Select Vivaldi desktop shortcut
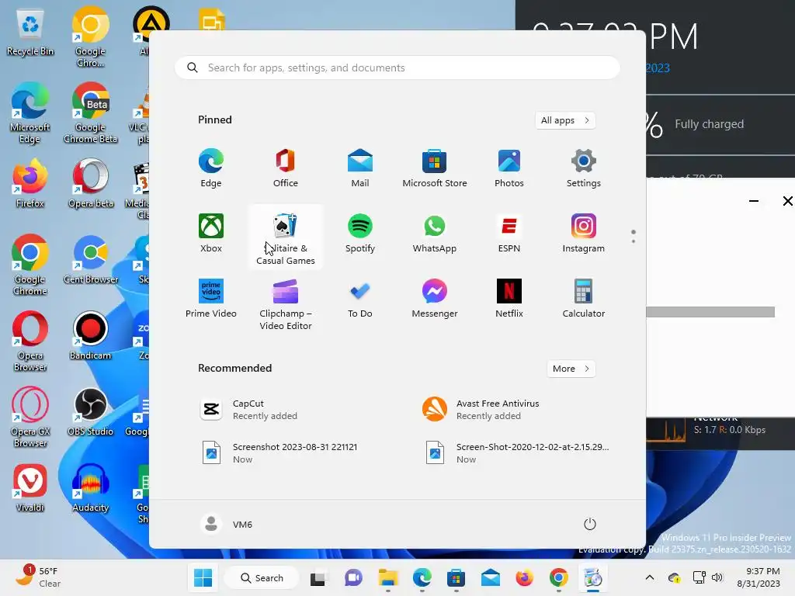The width and height of the screenshot is (795, 596). point(30,487)
